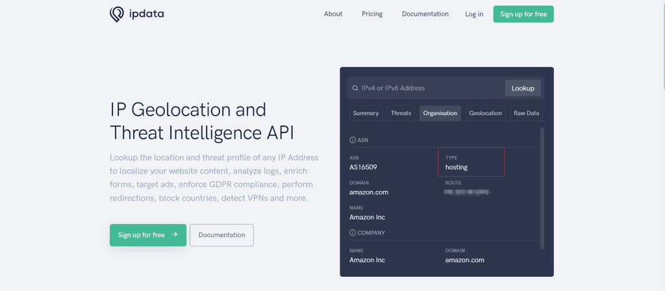665x291 pixels.
Task: Click the ipdata logo icon
Action: pos(117,14)
